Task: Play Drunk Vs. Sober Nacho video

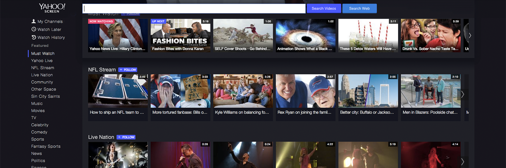Action: [431, 35]
